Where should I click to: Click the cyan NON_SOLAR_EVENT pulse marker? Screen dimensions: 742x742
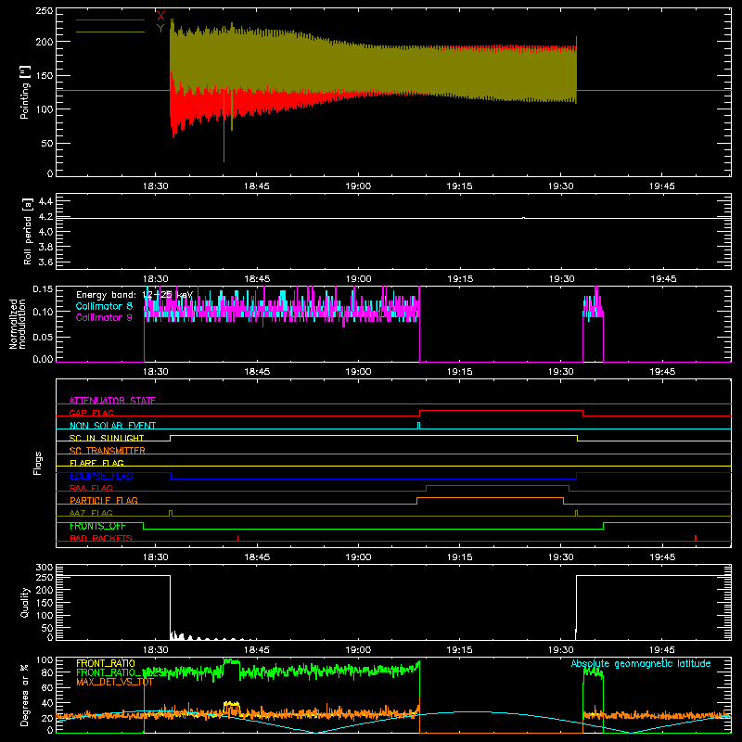[418, 426]
